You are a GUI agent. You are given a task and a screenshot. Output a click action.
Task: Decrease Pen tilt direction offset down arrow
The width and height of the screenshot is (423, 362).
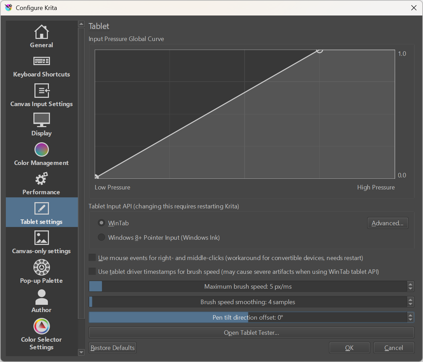[x=410, y=320]
